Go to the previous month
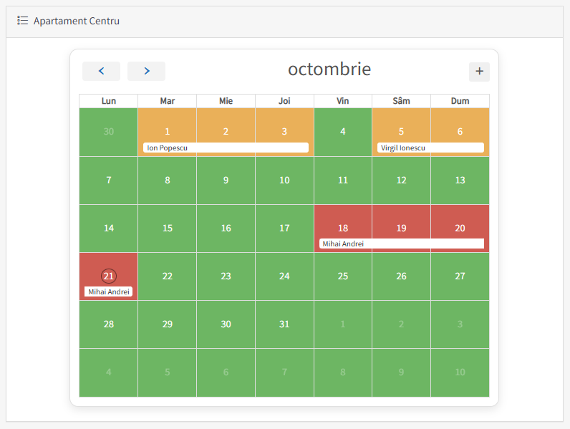The image size is (570, 429). click(102, 71)
